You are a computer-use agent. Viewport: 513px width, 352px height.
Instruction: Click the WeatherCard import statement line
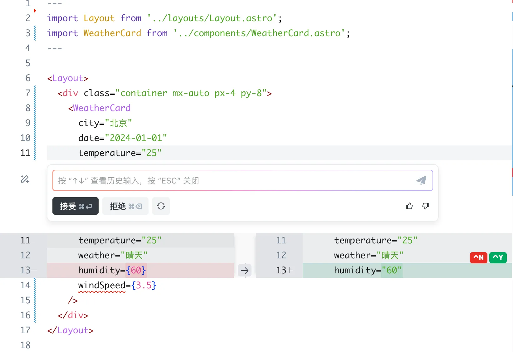click(198, 33)
